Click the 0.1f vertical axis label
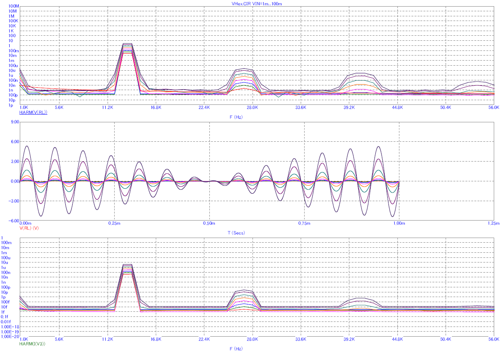Image resolution: width=500 pixels, height=351 pixels. click(x=5, y=317)
